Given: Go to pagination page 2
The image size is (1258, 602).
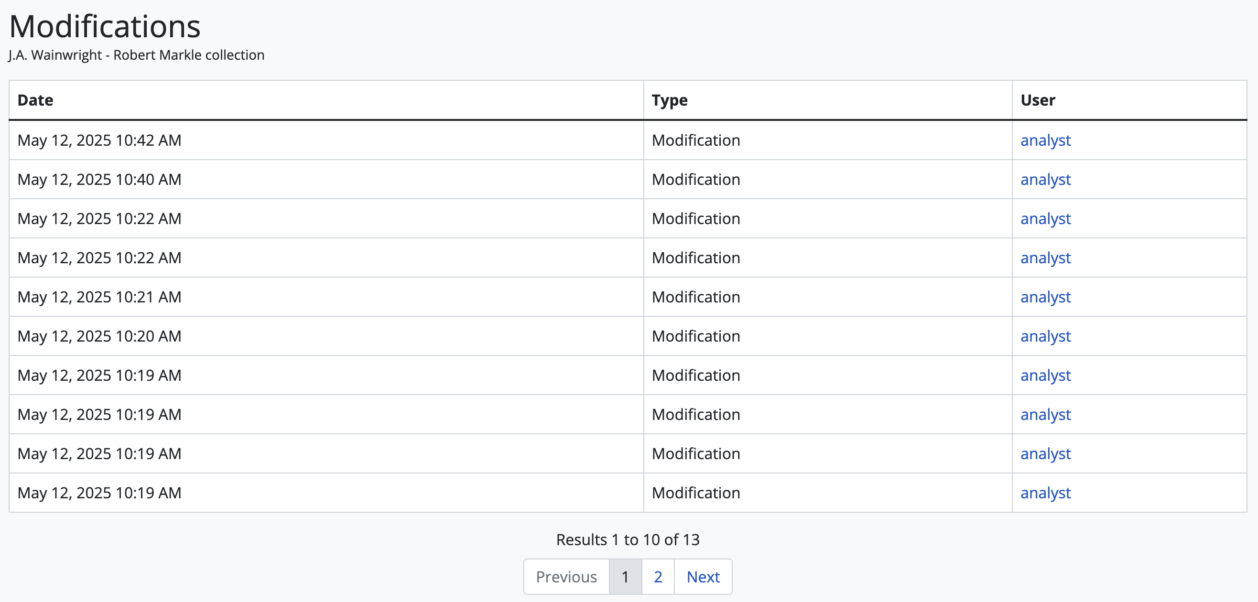Looking at the screenshot, I should pyautogui.click(x=657, y=577).
